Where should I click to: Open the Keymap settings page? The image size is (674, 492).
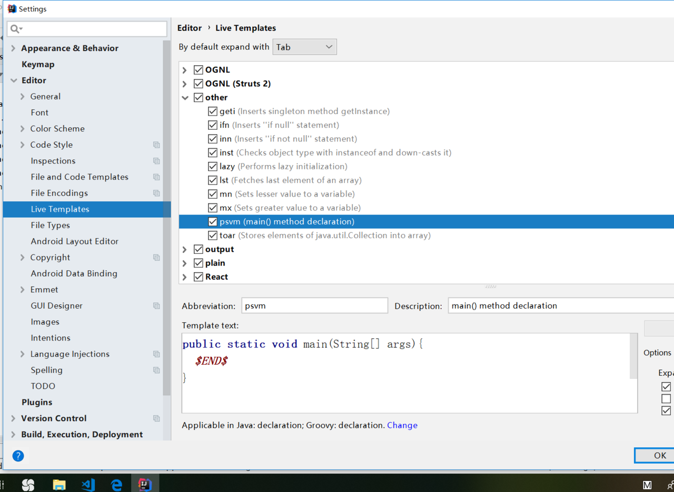[x=38, y=64]
